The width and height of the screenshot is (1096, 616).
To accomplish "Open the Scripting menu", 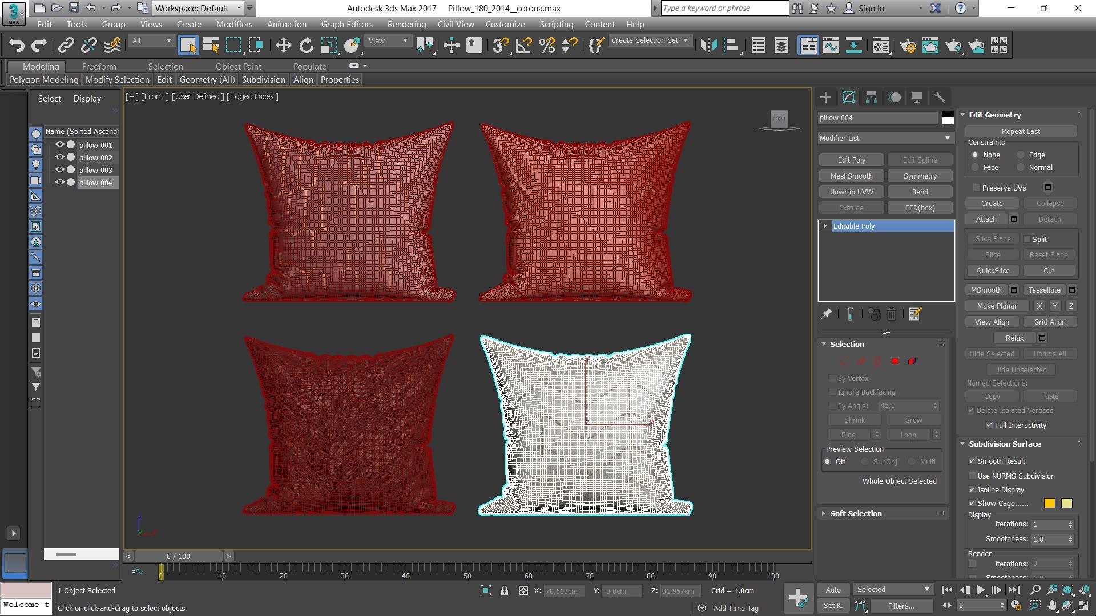I will coord(556,25).
